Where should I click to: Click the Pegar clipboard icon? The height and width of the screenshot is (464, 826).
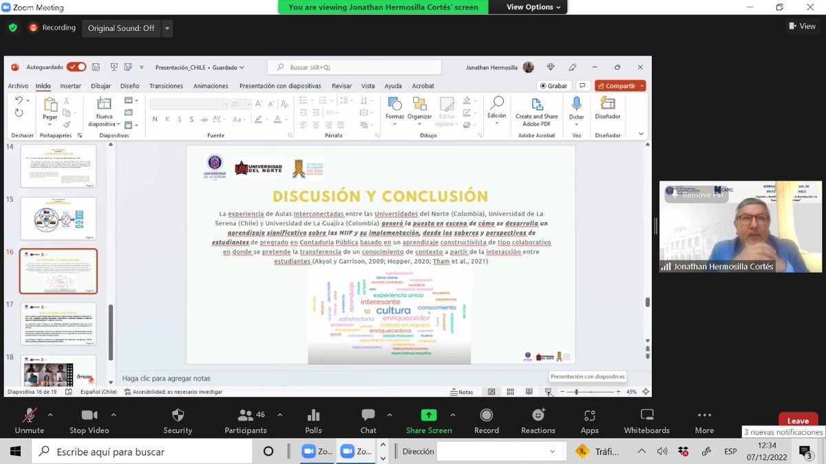tap(50, 104)
